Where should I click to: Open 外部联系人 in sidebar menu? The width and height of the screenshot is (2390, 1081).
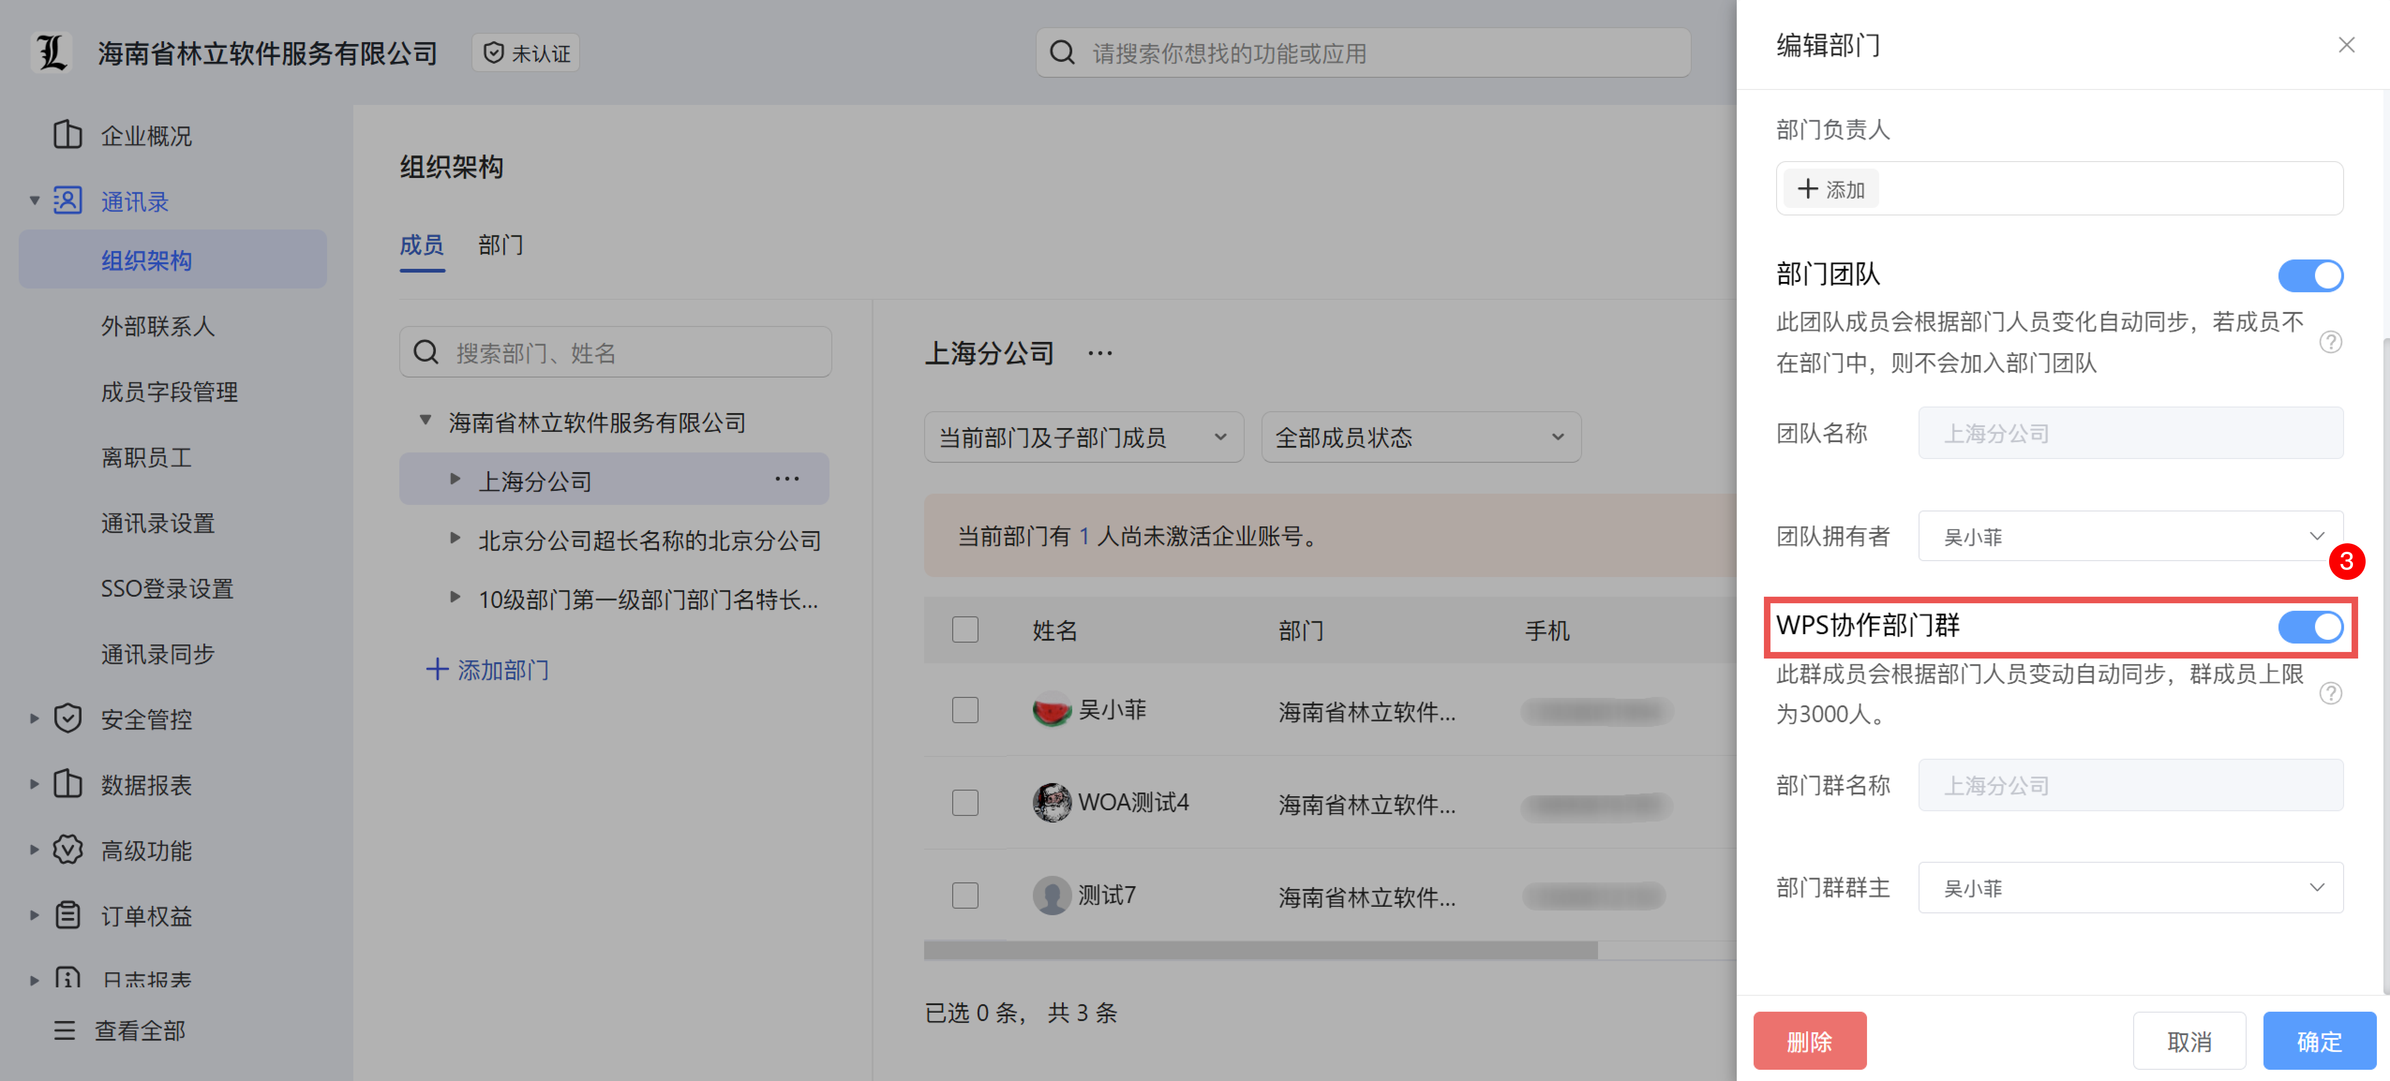(158, 326)
